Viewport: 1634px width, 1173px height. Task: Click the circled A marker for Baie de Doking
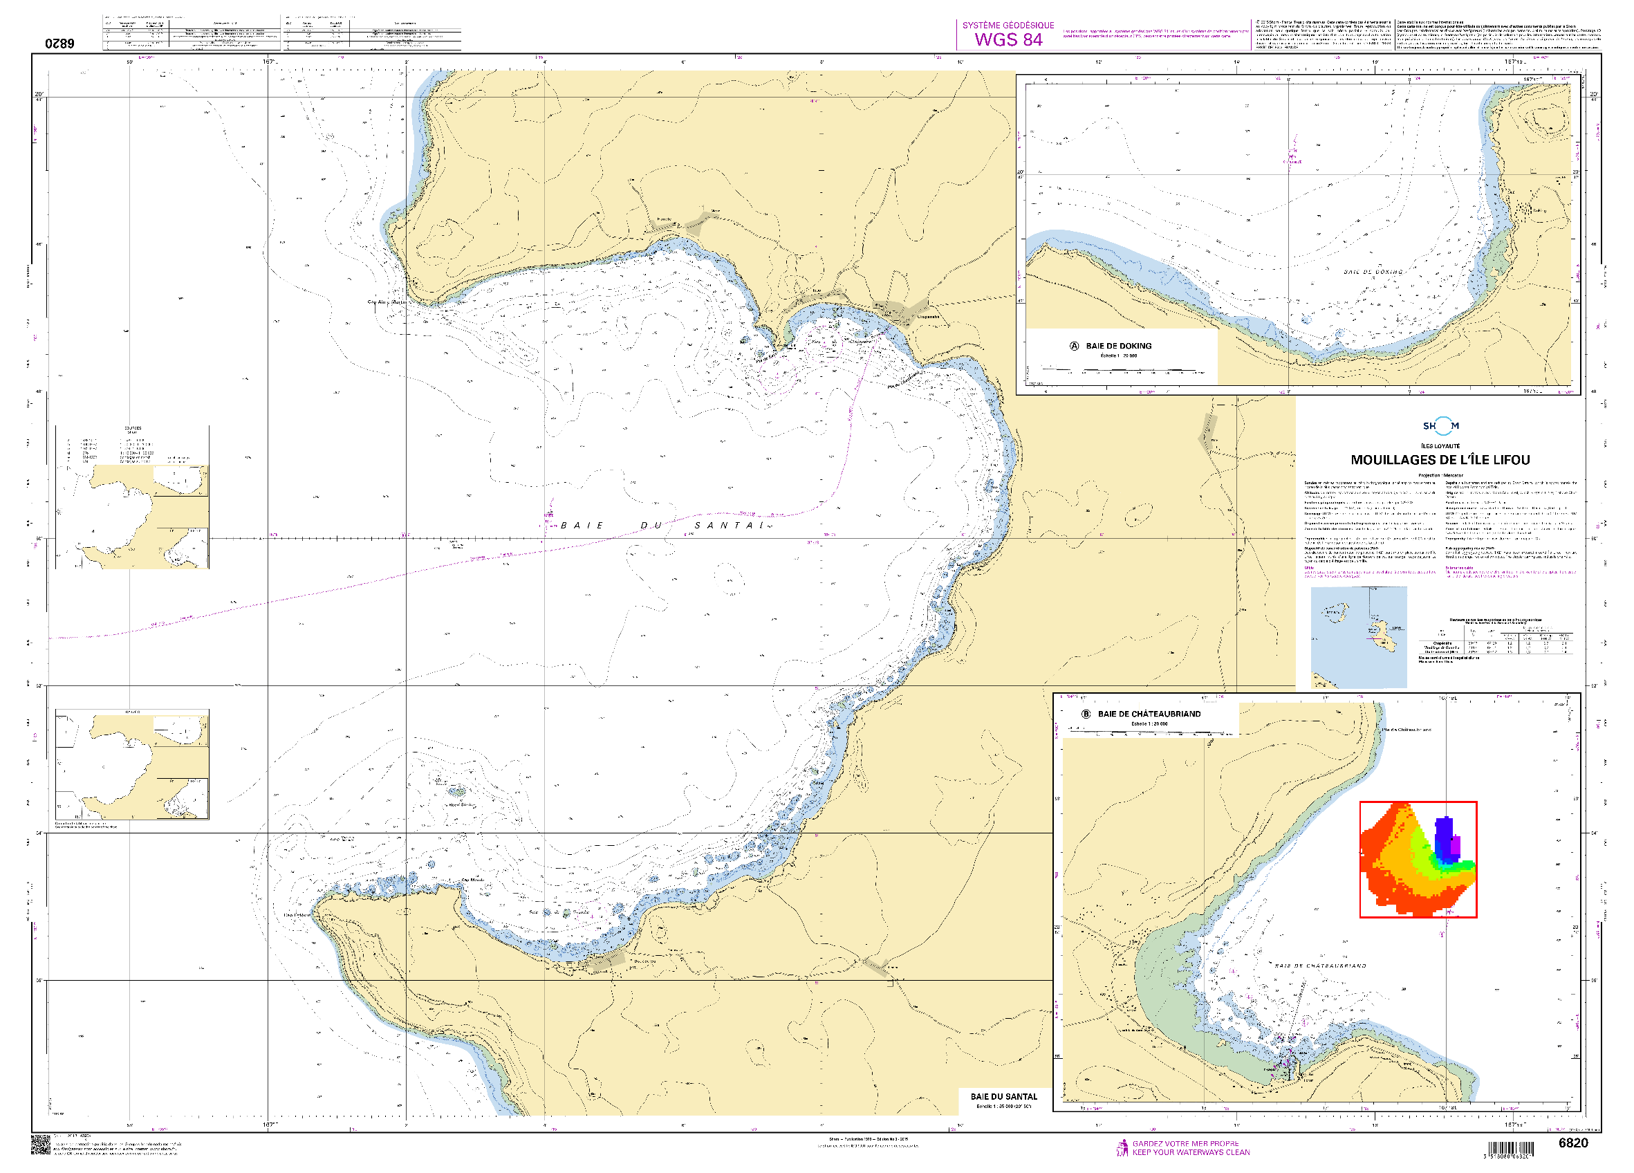pos(1074,346)
